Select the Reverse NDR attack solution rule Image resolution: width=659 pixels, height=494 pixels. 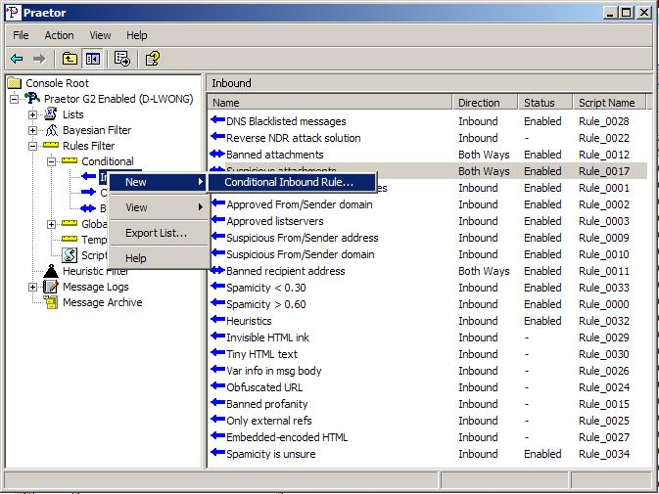294,138
